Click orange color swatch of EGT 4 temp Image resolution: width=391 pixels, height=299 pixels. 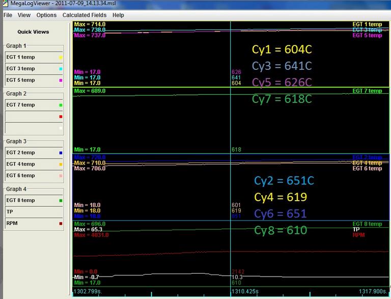[x=61, y=164]
